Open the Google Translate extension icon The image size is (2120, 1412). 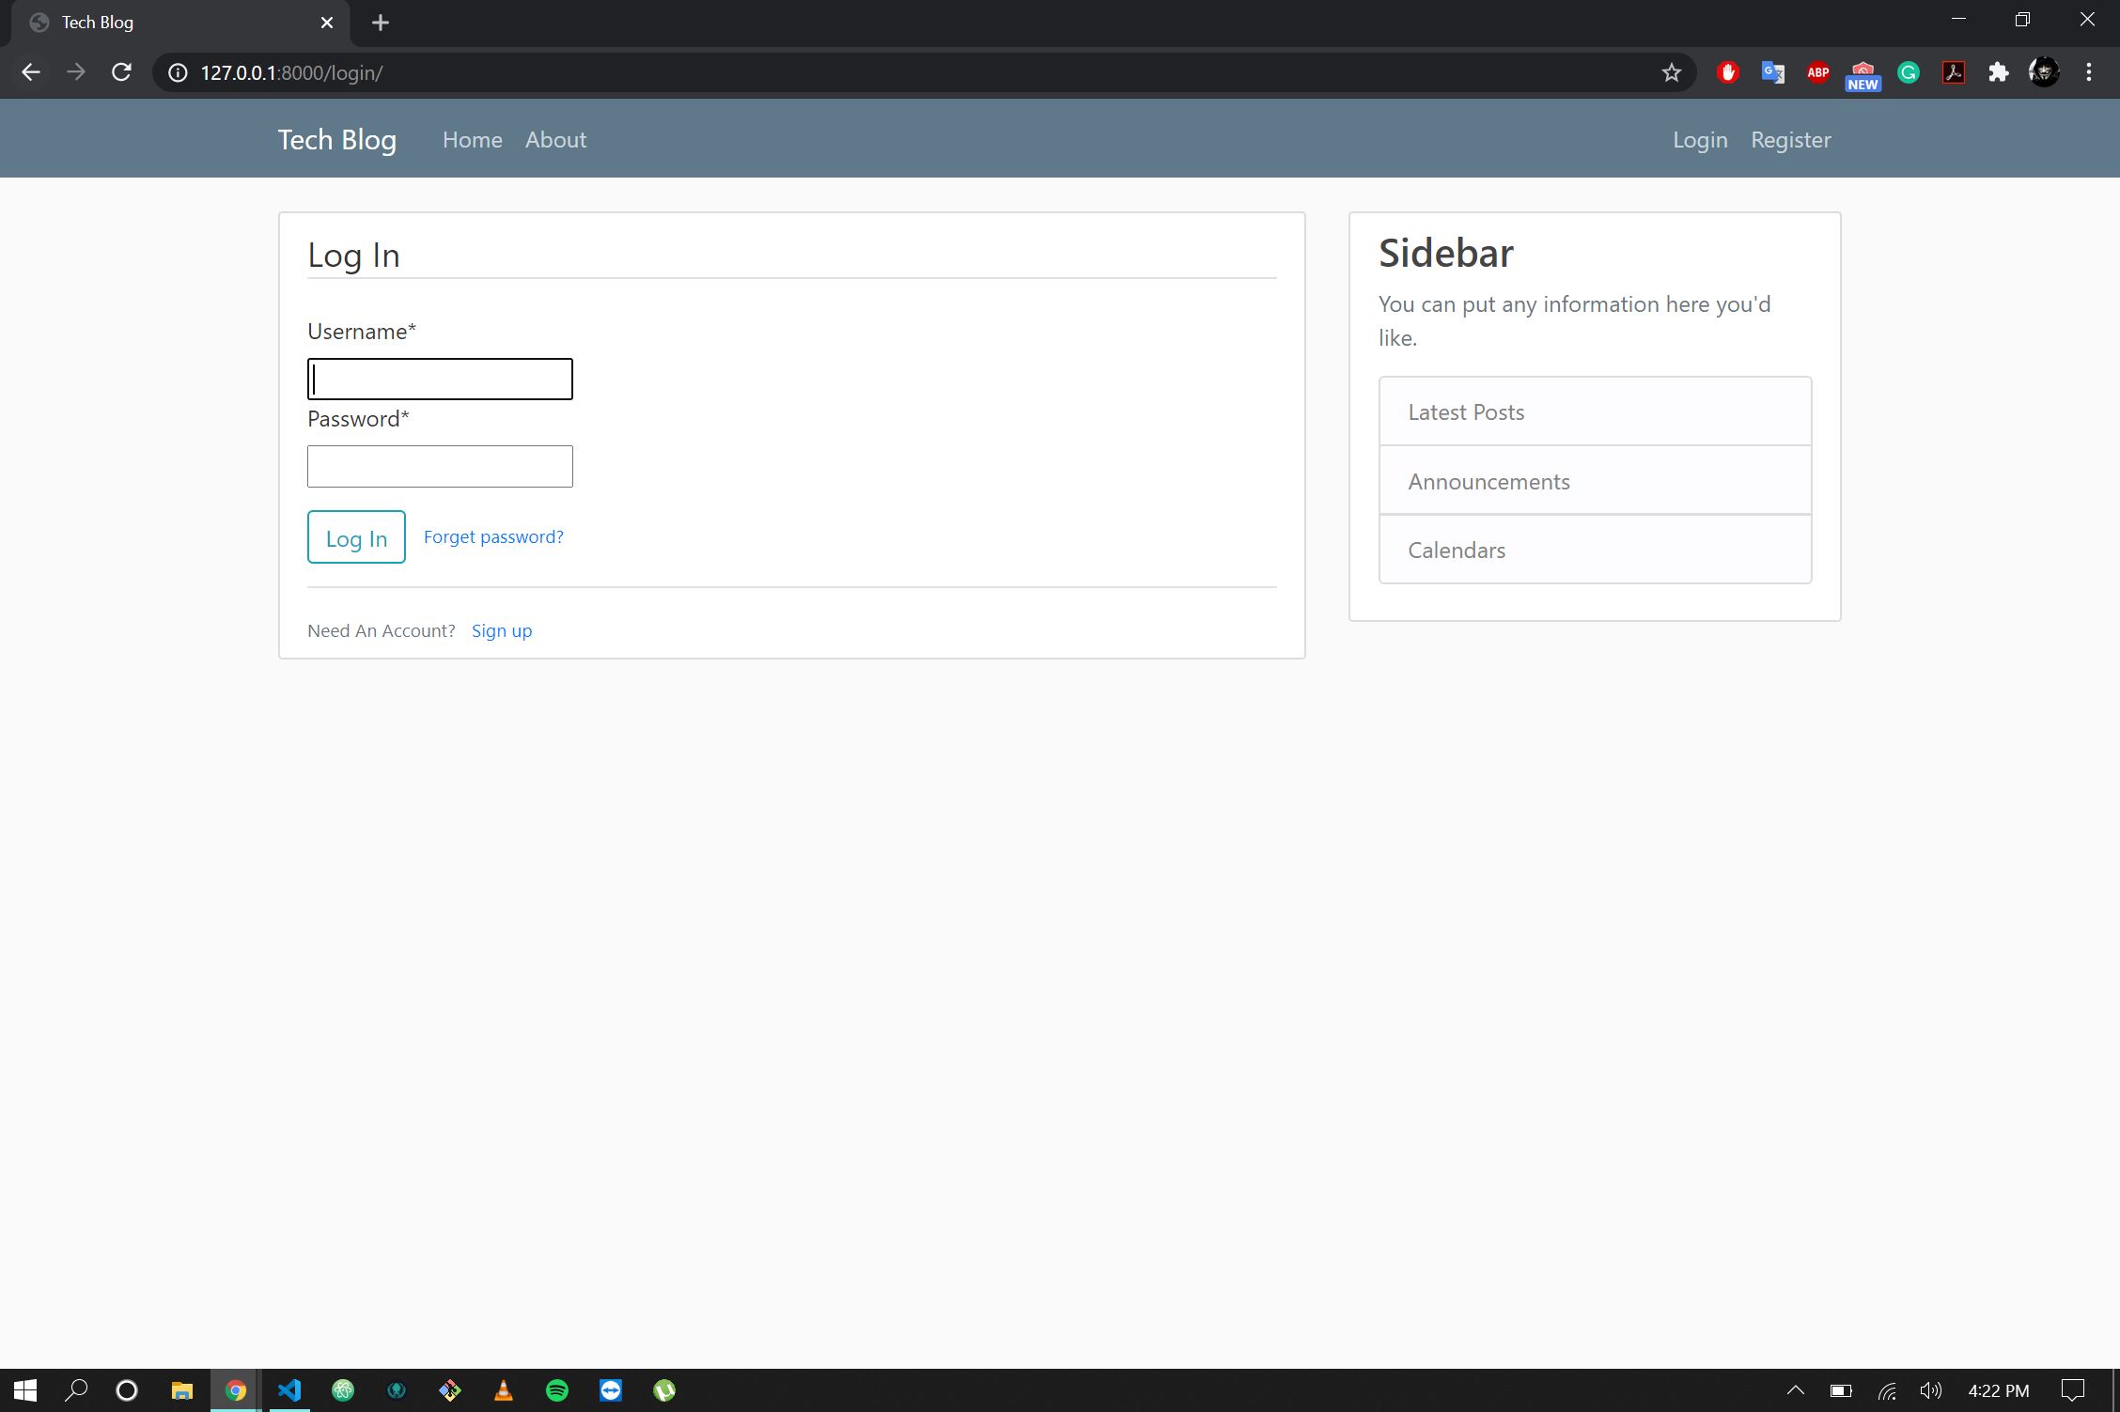(x=1772, y=72)
